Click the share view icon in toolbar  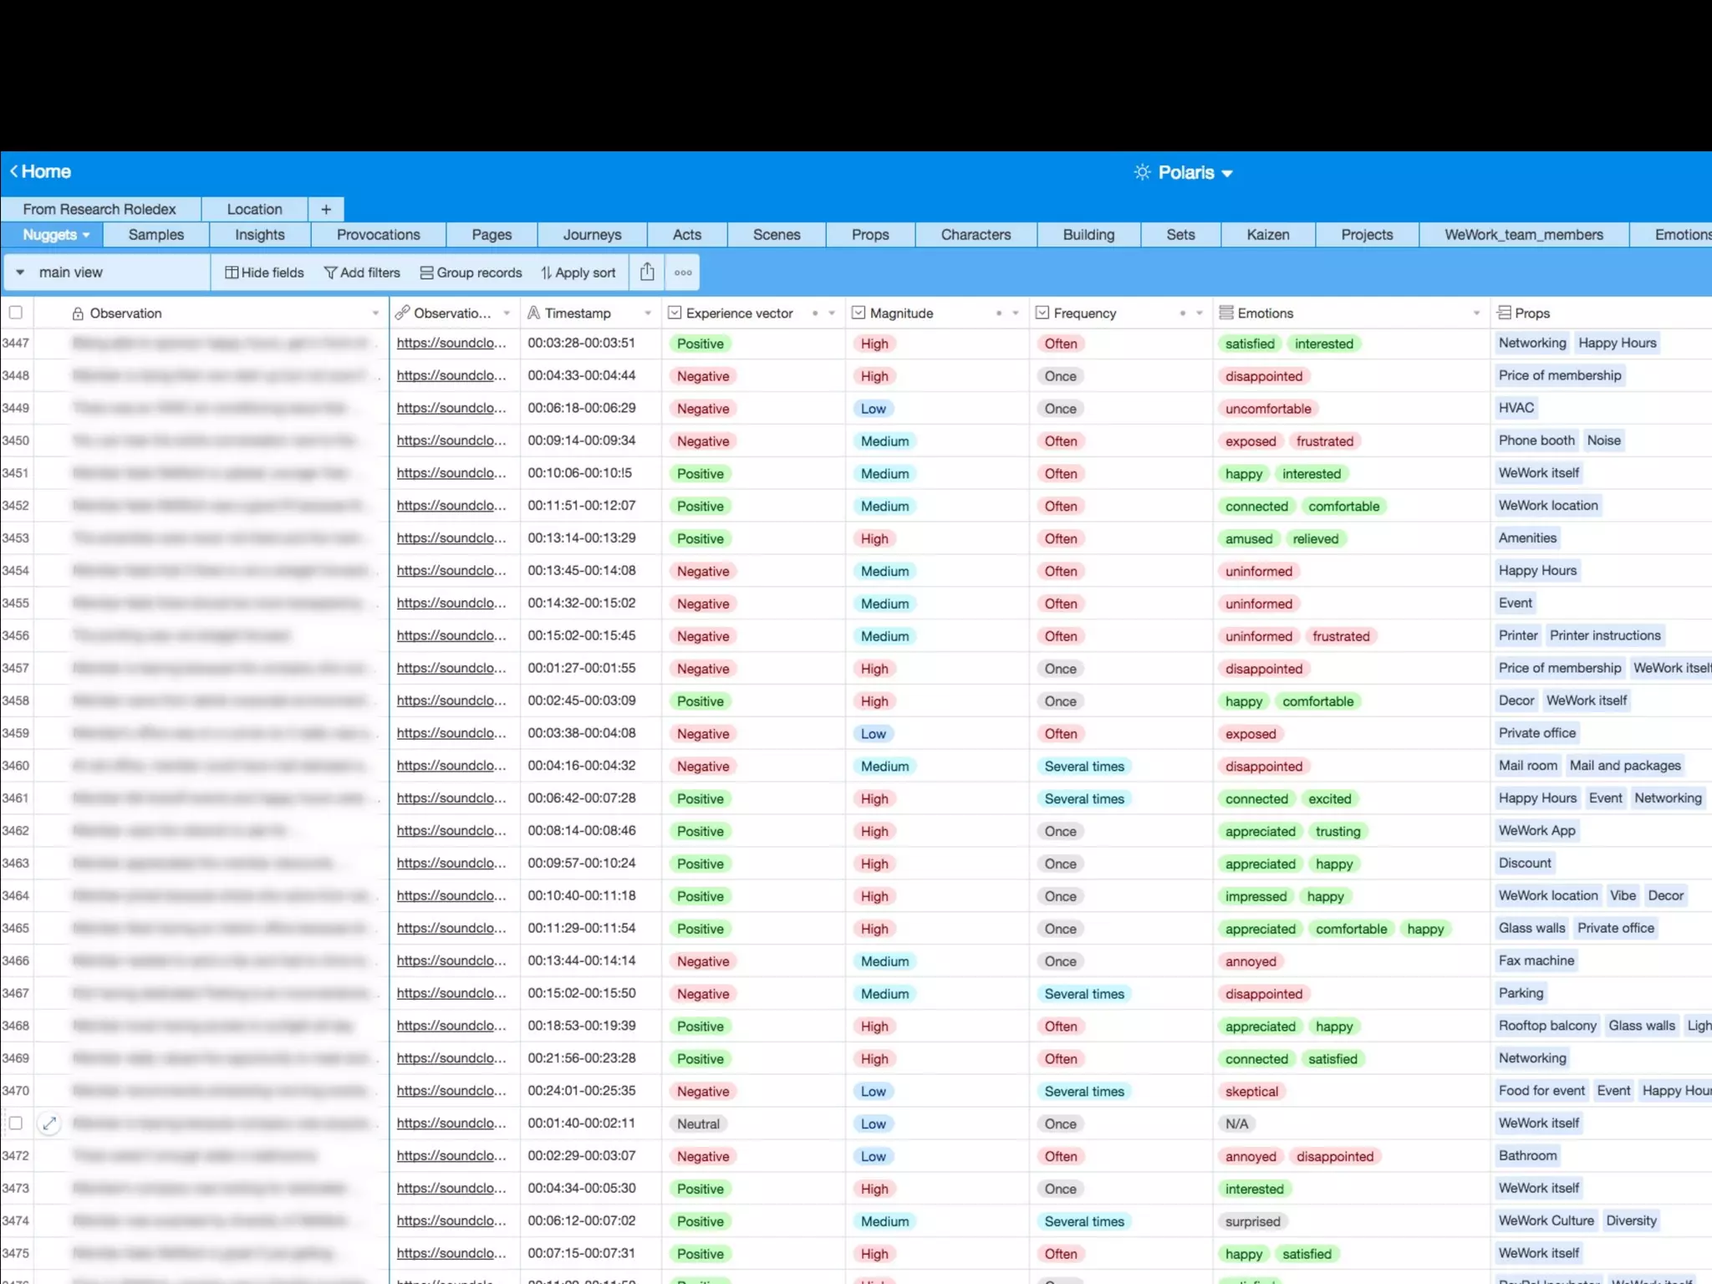click(x=647, y=273)
